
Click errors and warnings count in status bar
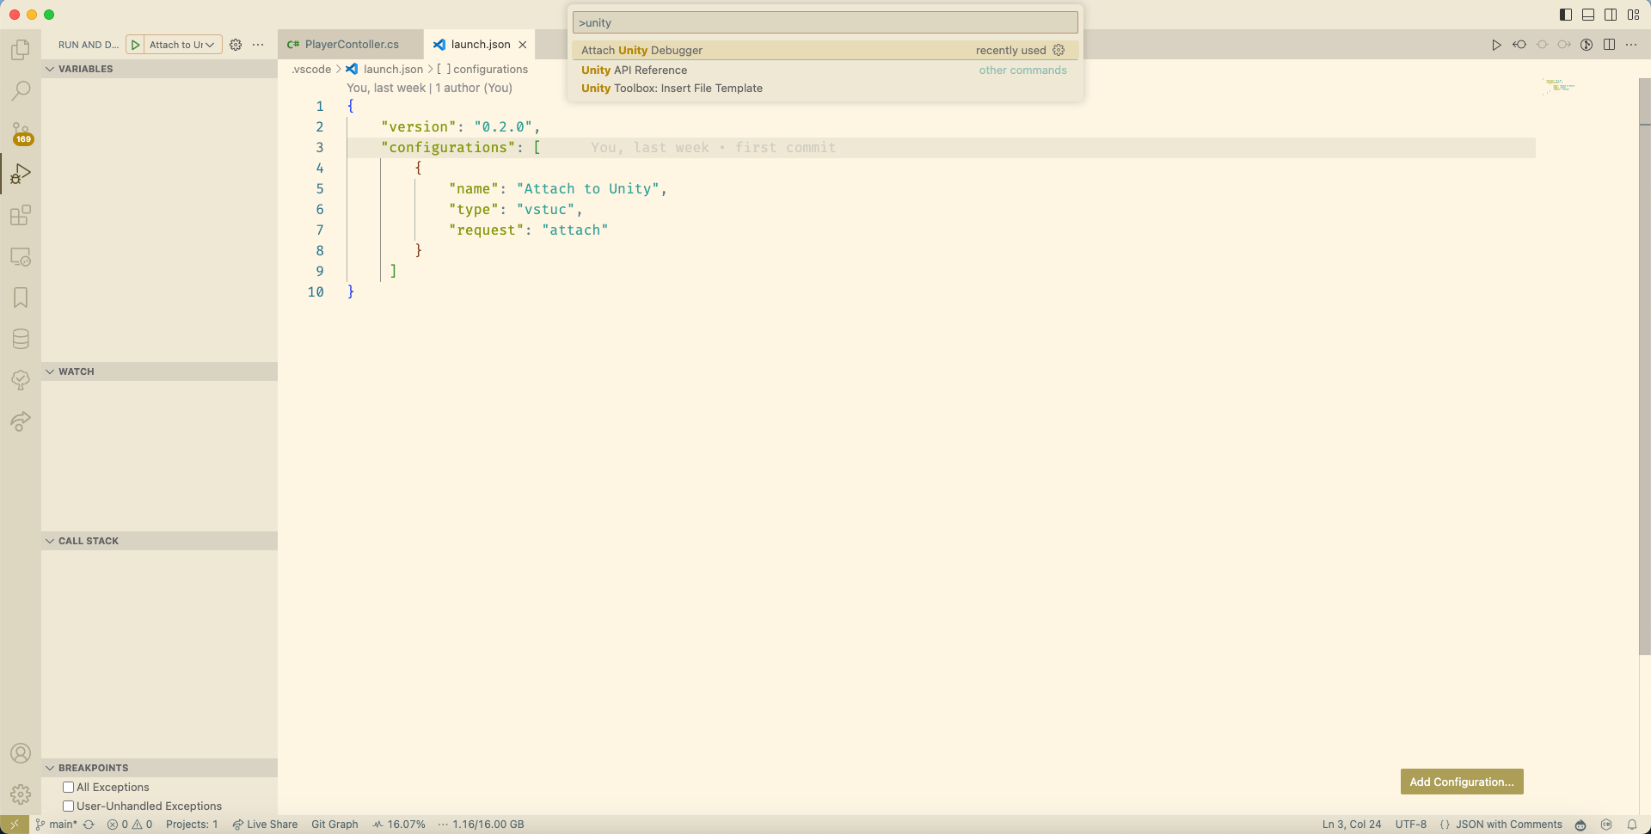pyautogui.click(x=130, y=825)
